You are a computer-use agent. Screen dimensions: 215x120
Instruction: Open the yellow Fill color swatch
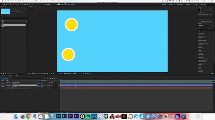pyautogui.click(x=58, y=4)
